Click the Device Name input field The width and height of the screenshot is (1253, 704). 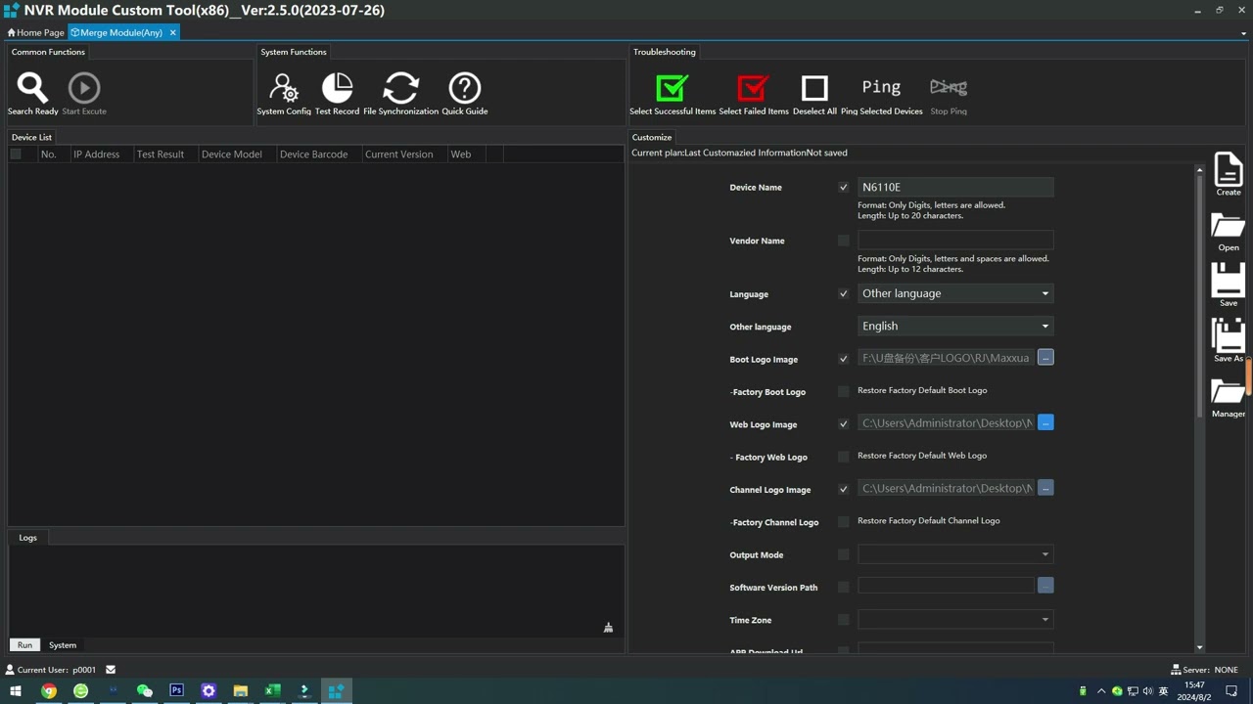tap(954, 187)
